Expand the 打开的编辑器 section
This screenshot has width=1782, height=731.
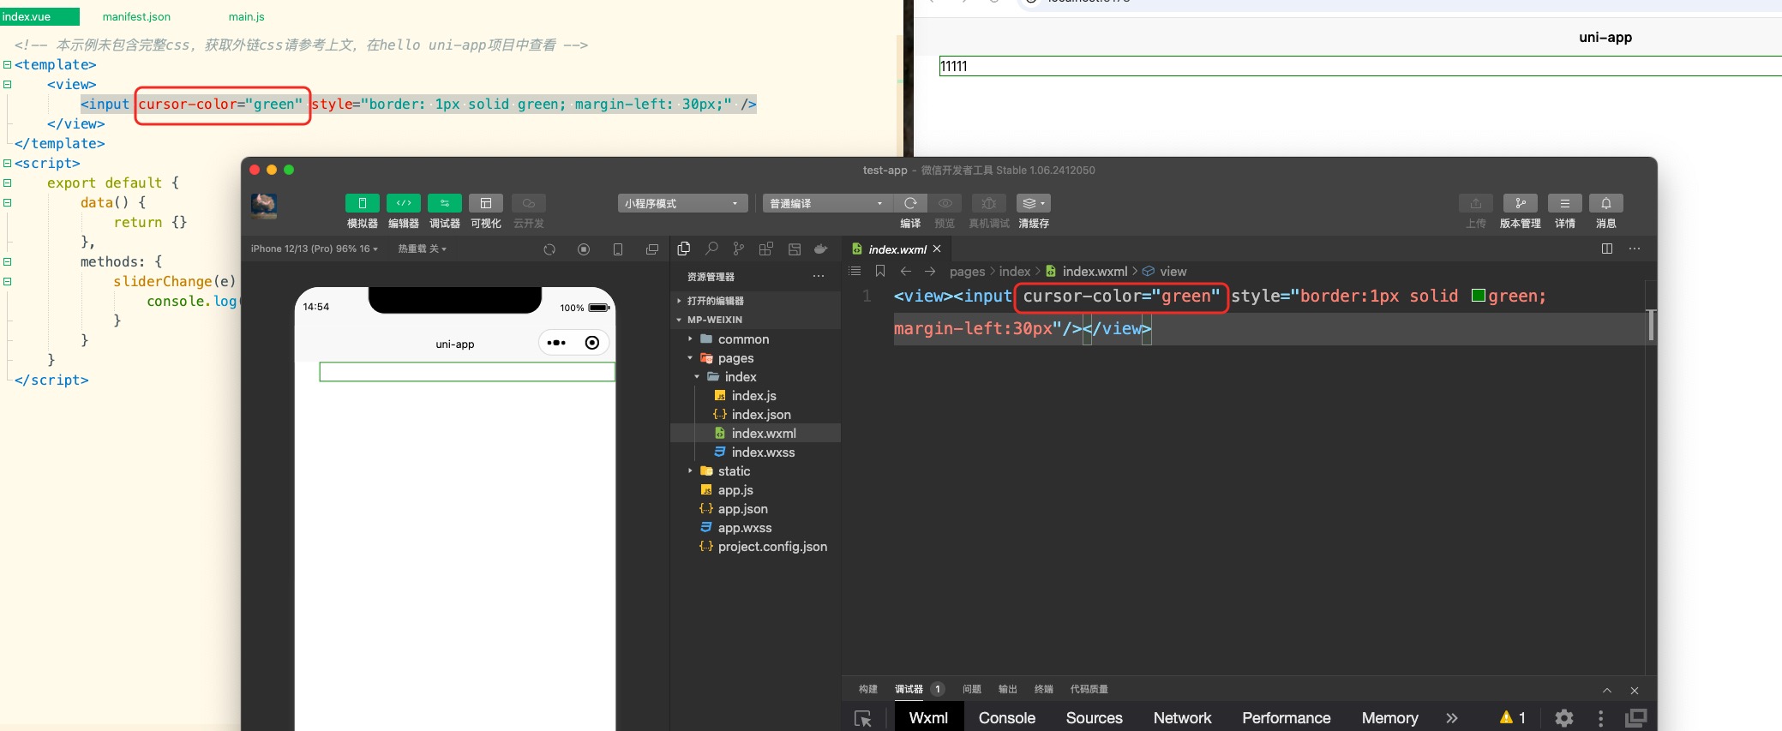point(755,301)
